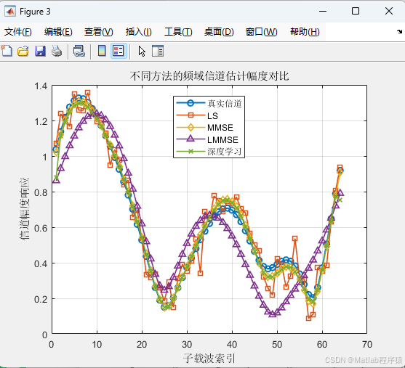405x368 pixels.
Task: Open the 窗口(W) menu
Action: click(261, 32)
